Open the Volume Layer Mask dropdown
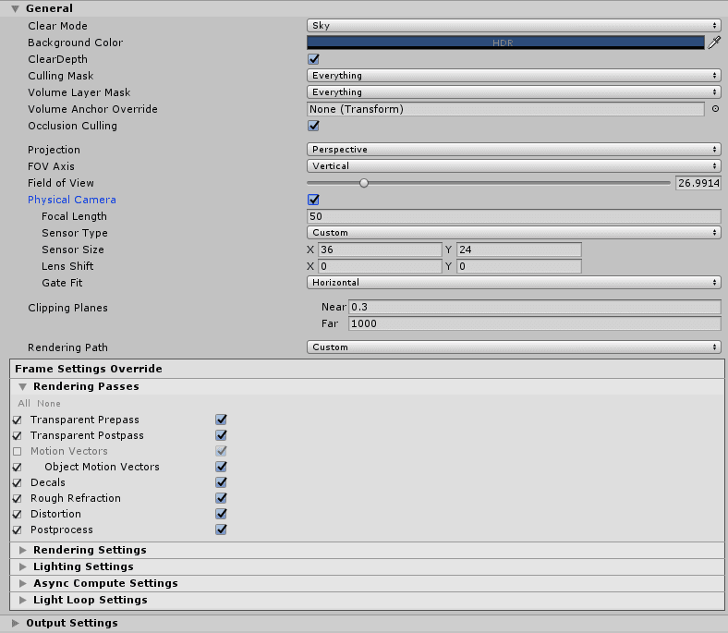The height and width of the screenshot is (633, 728). [x=514, y=92]
